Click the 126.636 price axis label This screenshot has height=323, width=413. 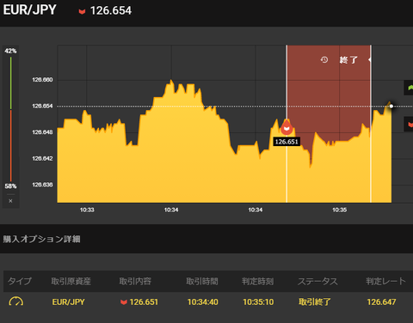pos(42,185)
